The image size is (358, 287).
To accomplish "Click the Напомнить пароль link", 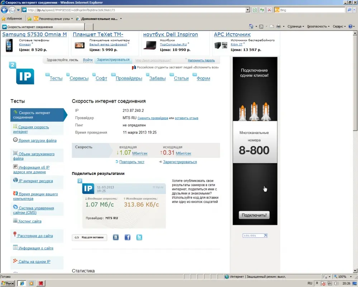I will click(201, 60).
